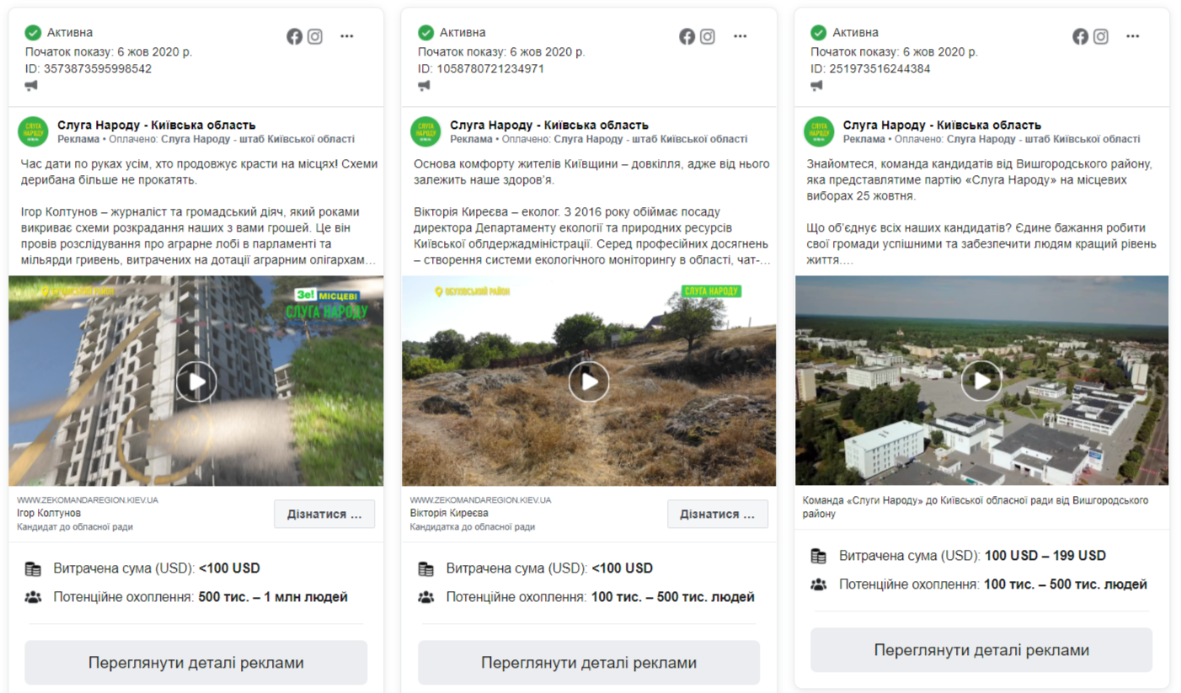Open three-dot menu on first ad card
Image resolution: width=1181 pixels, height=693 pixels.
pyautogui.click(x=347, y=36)
